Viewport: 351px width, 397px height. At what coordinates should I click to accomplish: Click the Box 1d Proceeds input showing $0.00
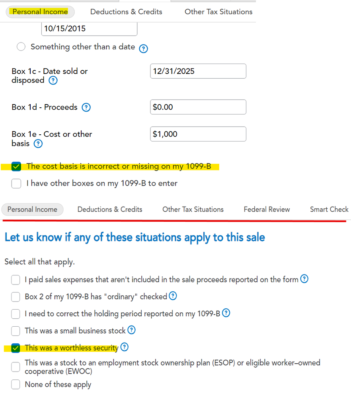[198, 107]
